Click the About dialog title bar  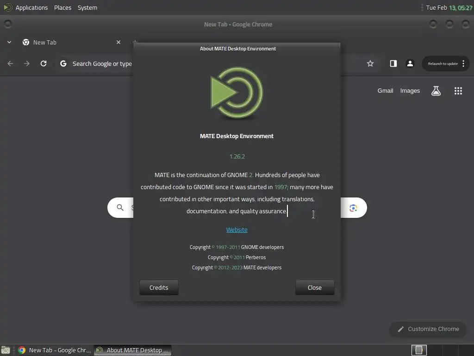[x=237, y=49]
